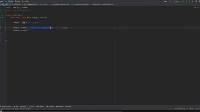Open the Problems tool window
Viewport: 200px width, 112px height.
pos(40,106)
